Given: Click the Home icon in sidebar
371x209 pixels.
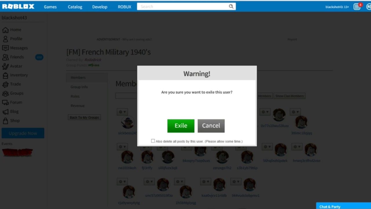Looking at the screenshot, I should coord(5,30).
